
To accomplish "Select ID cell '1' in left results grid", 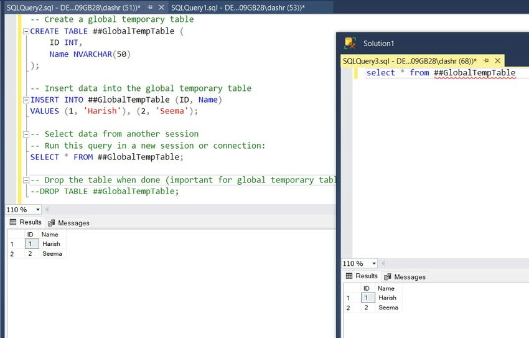I will tap(31, 244).
